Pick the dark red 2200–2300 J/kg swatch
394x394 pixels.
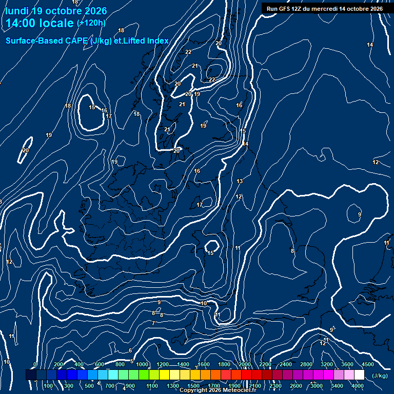pos(267,375)
